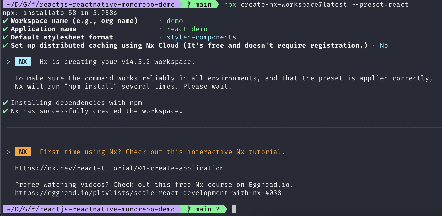Click 'Nx is creating your v14.5.2 workspace.'
This screenshot has height=216, width=442.
coord(117,62)
